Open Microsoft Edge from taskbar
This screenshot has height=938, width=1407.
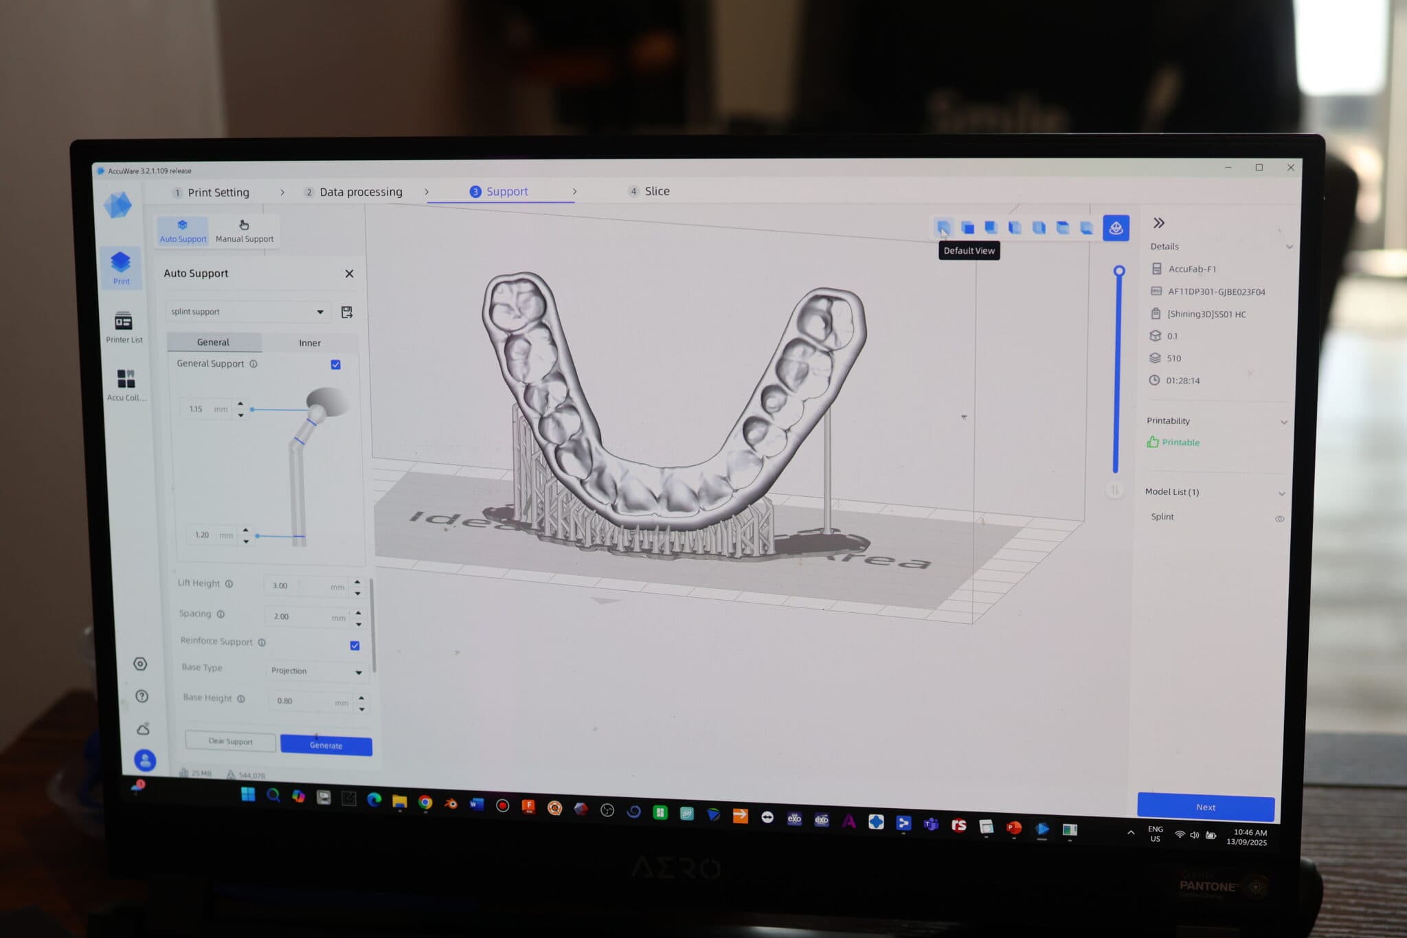point(374,799)
